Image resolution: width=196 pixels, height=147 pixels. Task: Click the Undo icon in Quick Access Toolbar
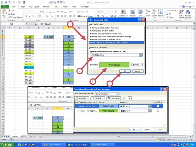pyautogui.click(x=9, y=2)
